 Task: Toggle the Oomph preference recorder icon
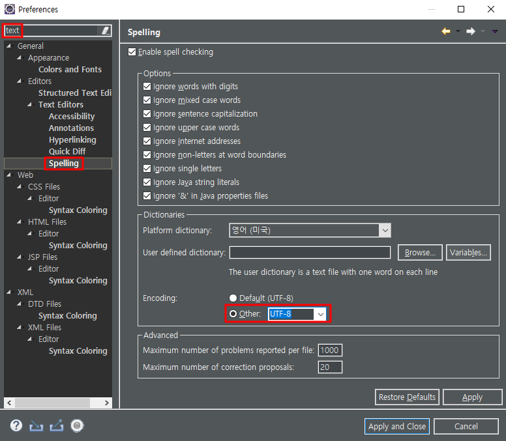click(x=77, y=426)
